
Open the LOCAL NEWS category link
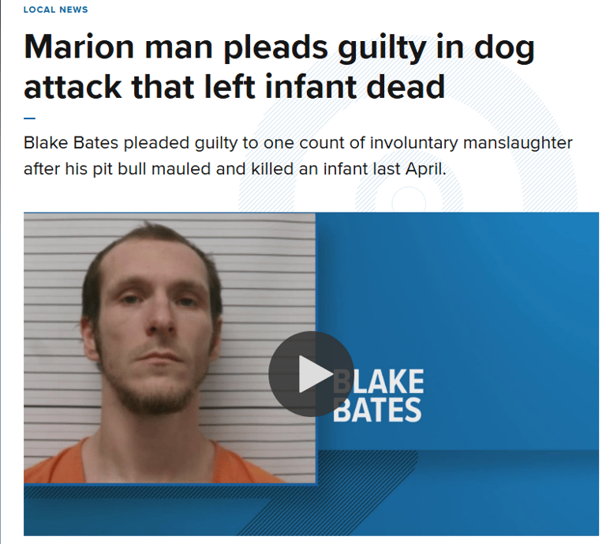point(56,9)
